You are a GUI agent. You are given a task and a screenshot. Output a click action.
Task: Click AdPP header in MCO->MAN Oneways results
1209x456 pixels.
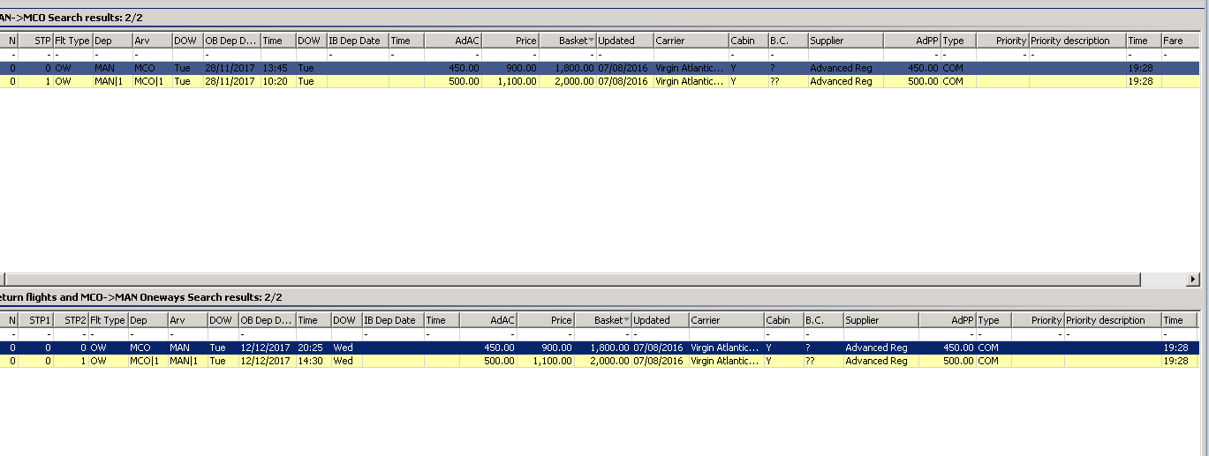click(x=947, y=320)
